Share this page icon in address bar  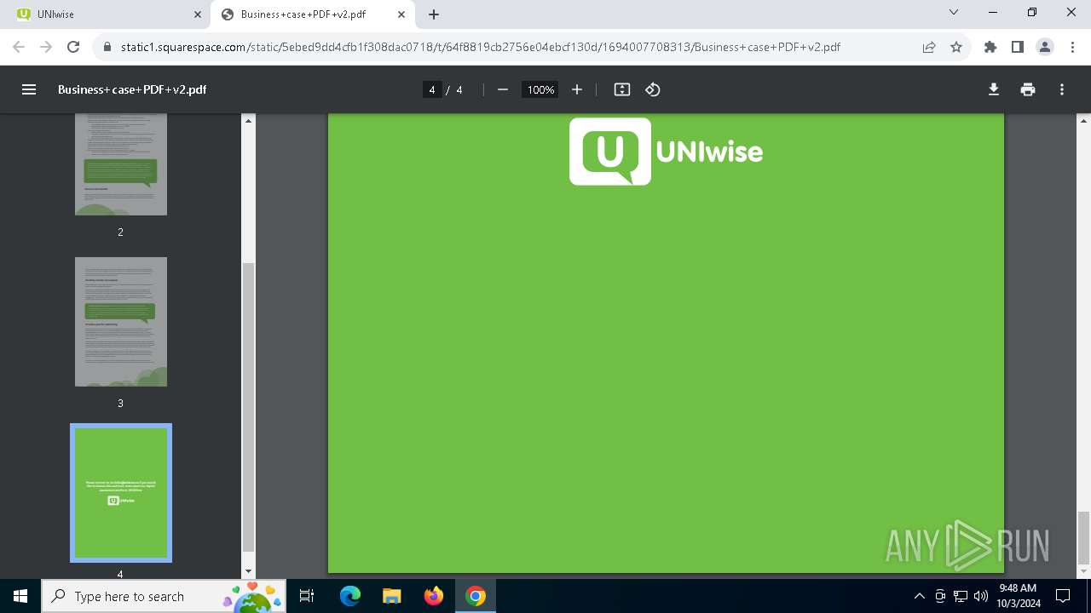pos(929,47)
